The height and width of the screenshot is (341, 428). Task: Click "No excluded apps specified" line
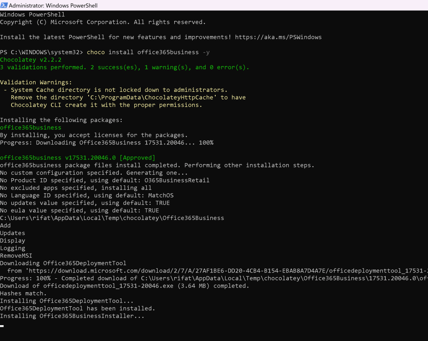(x=76, y=188)
